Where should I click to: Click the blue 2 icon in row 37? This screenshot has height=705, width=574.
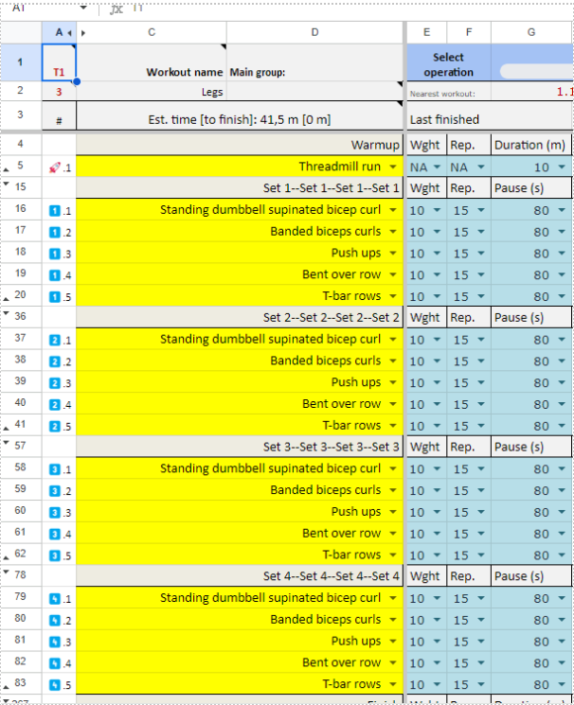54,340
